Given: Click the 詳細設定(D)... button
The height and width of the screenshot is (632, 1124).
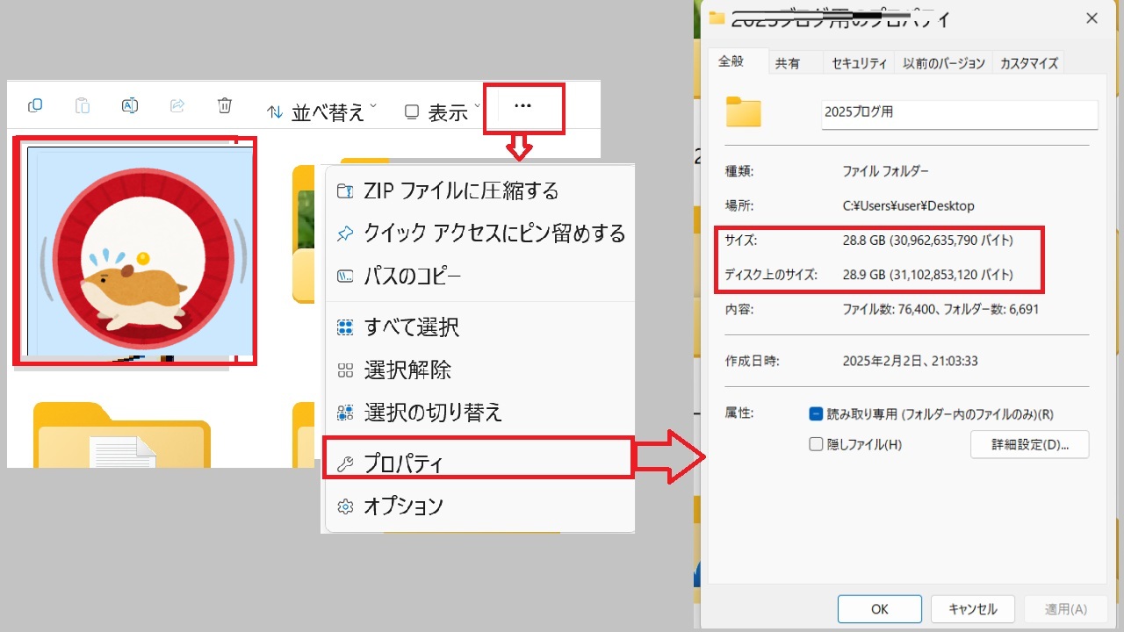Looking at the screenshot, I should 1029,444.
